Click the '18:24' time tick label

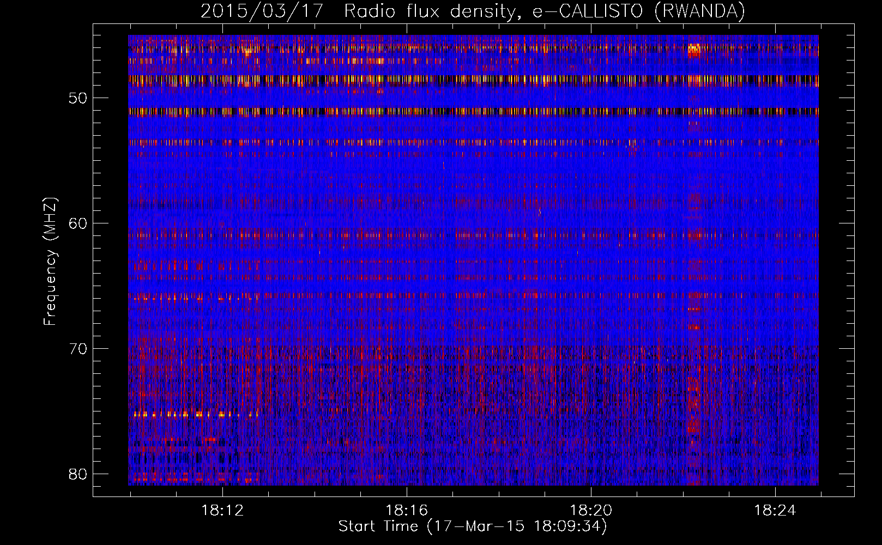775,511
